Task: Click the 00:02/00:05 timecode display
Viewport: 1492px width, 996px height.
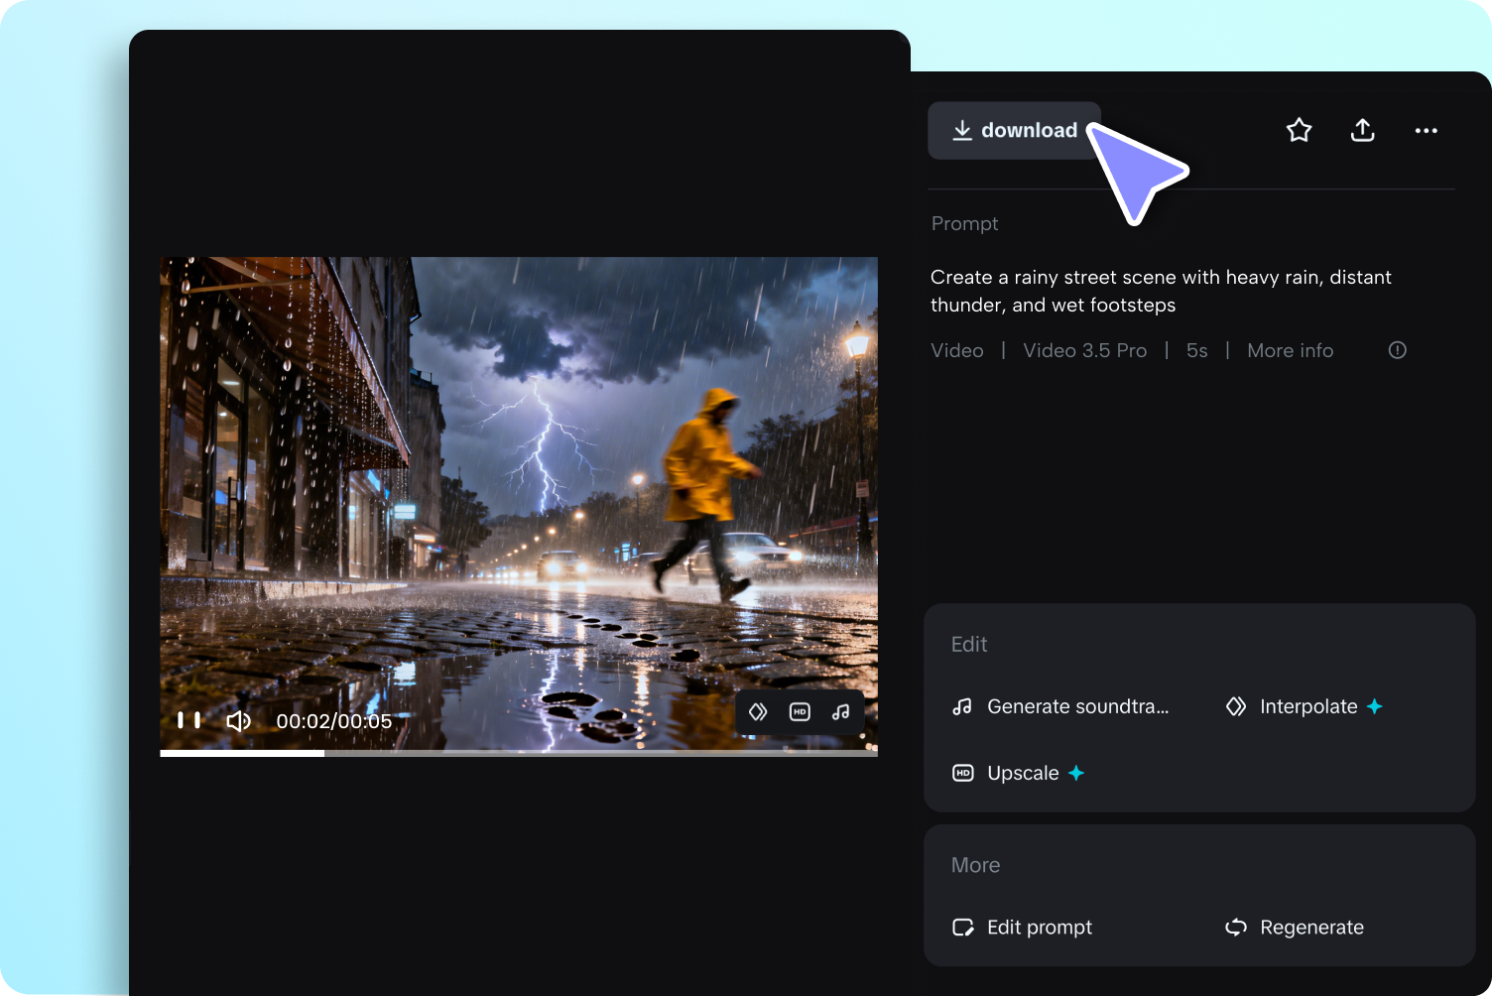Action: (x=333, y=720)
